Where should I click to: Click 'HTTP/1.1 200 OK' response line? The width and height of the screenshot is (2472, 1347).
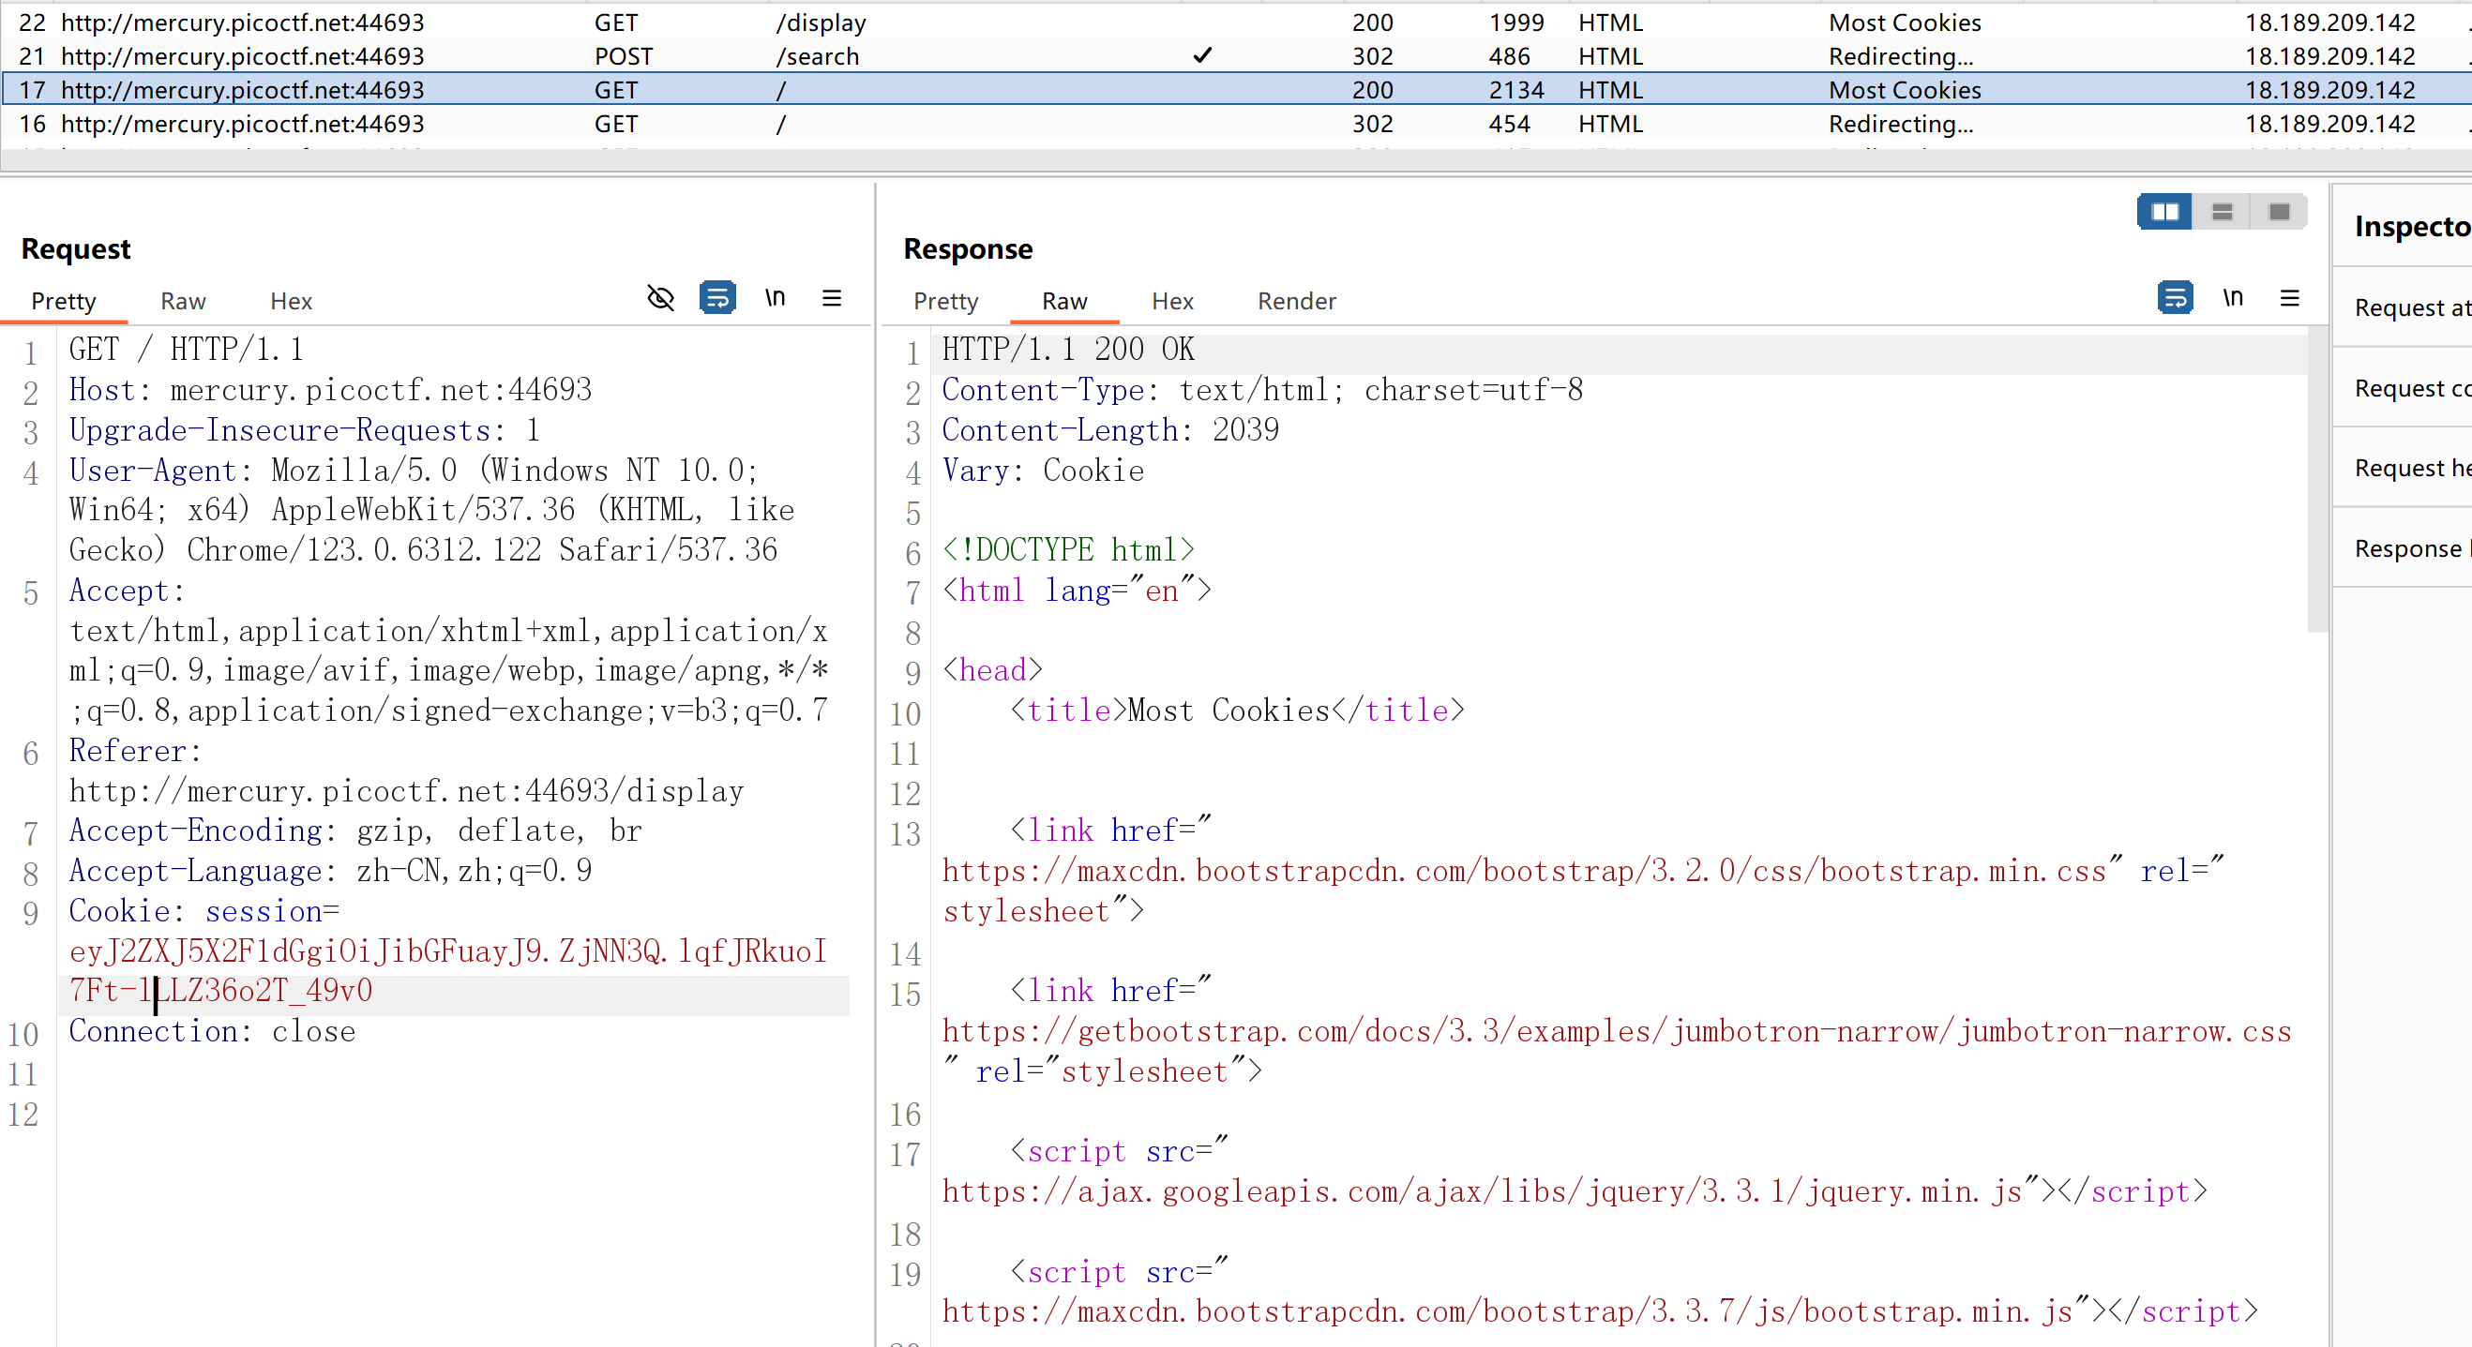1068,350
